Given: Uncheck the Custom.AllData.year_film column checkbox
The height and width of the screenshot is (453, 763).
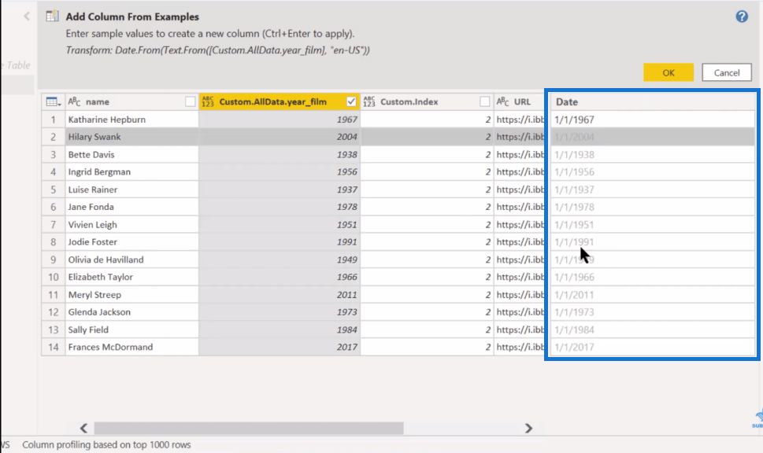Looking at the screenshot, I should (351, 101).
